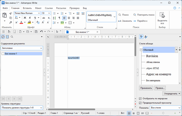Uncheck 'Отобразить по иерархии' checkbox
Image resolution: width=182 pixels, height=116 pixels.
(140, 98)
